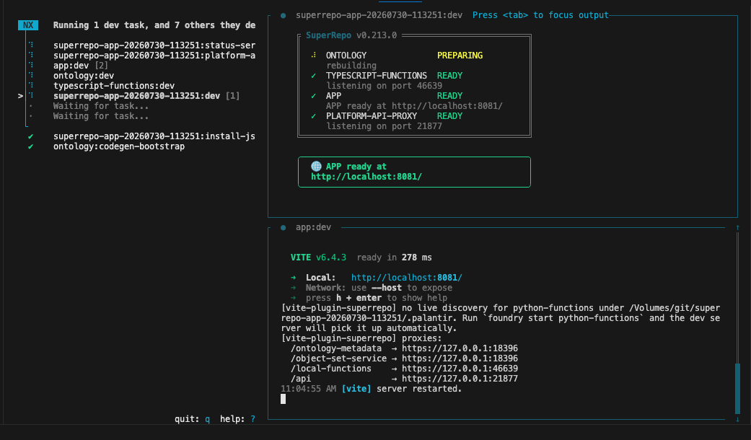Select the typescript-functions:dev task

coord(114,86)
